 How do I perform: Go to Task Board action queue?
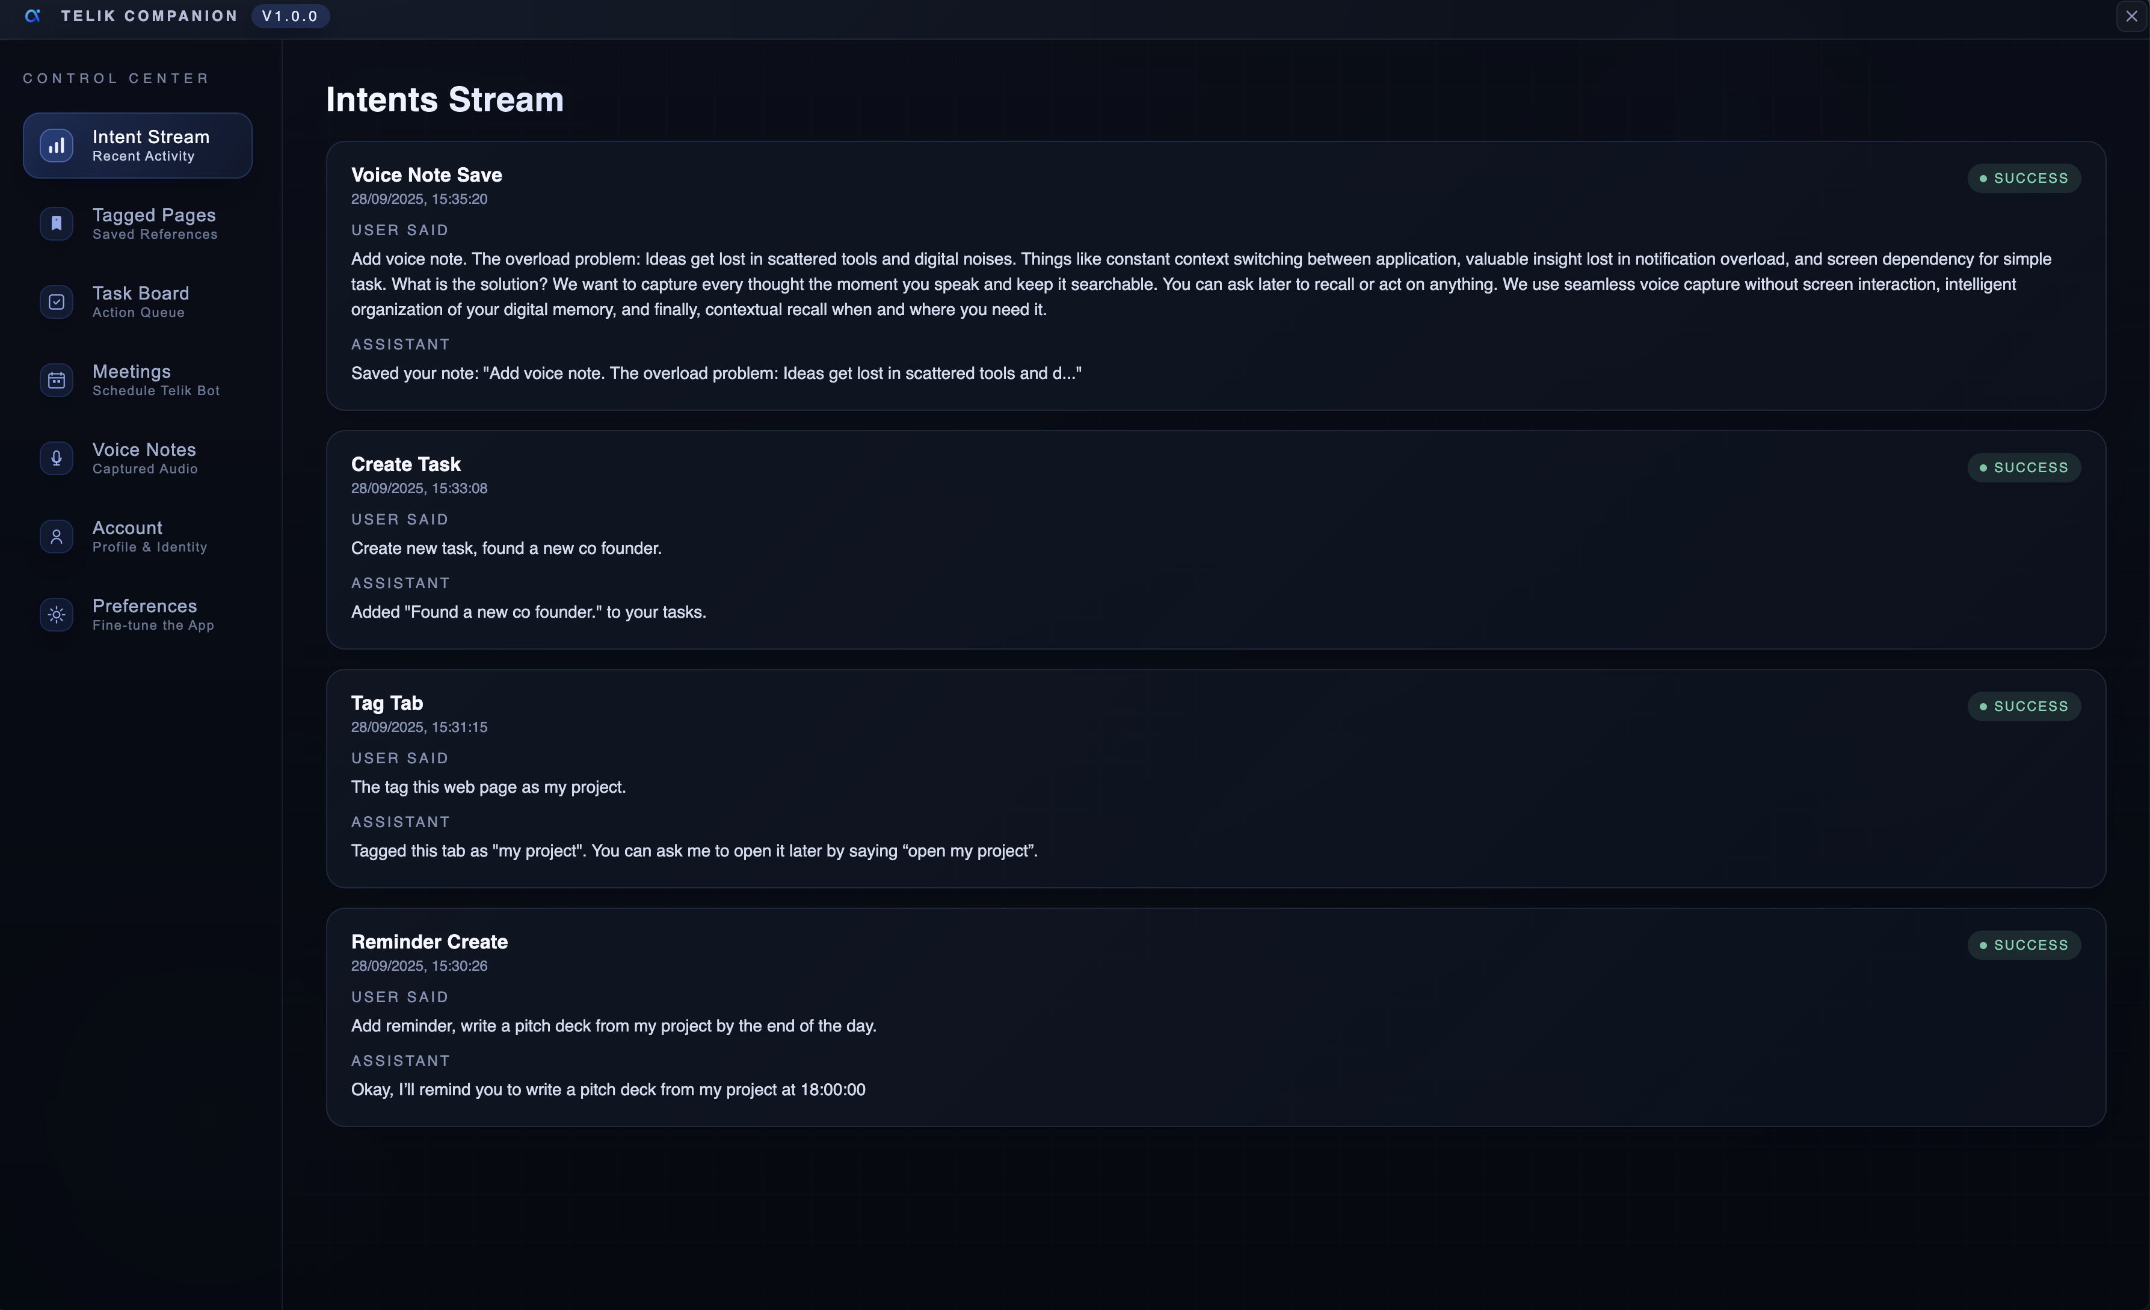coord(141,302)
